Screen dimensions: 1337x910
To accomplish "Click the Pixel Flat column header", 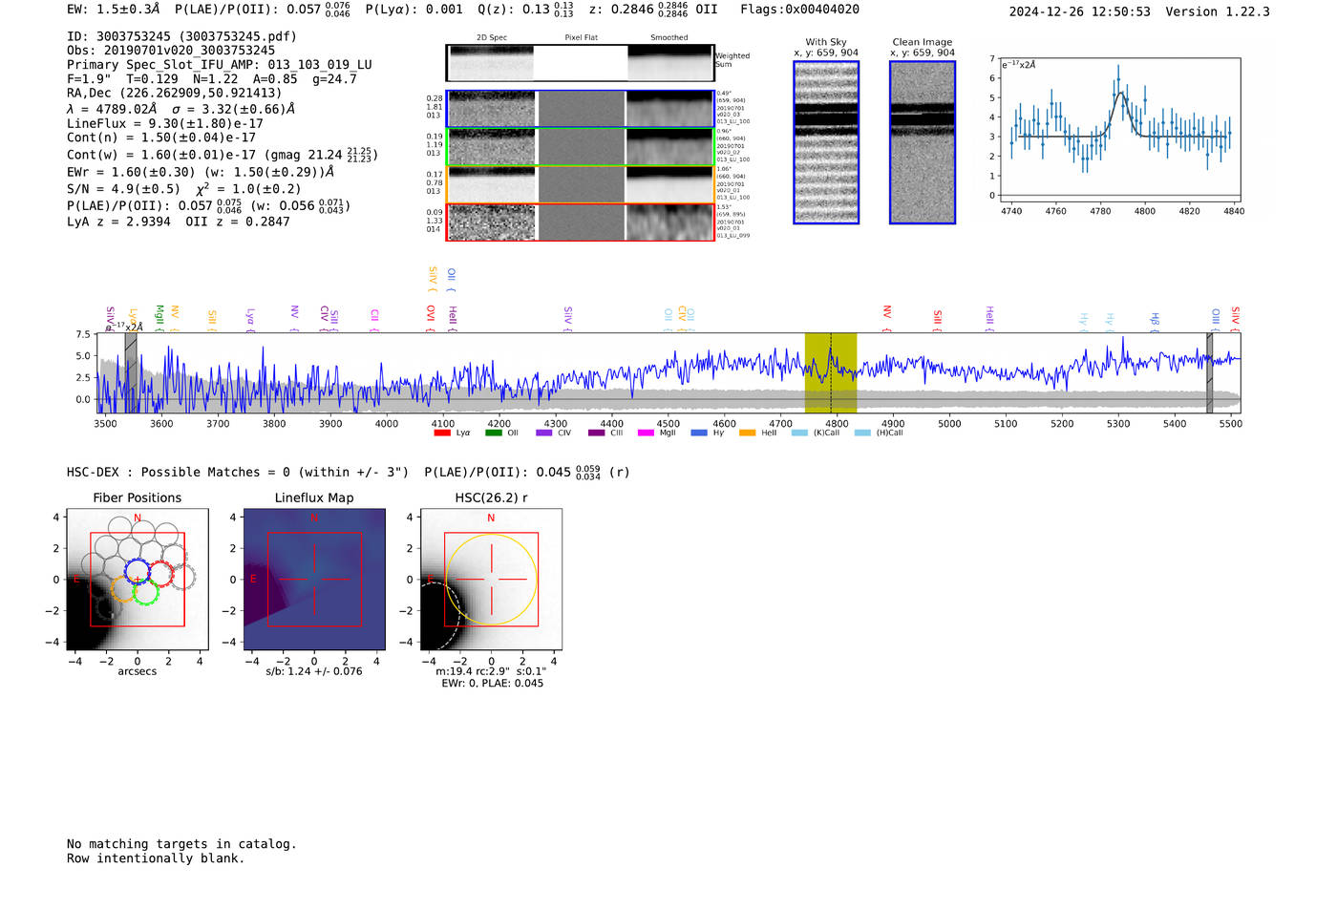I will (581, 38).
